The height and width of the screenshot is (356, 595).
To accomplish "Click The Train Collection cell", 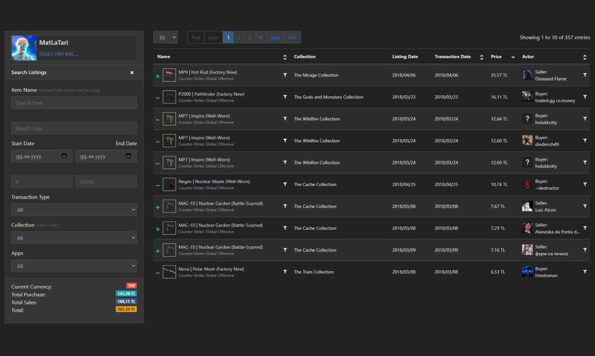I will click(x=314, y=272).
